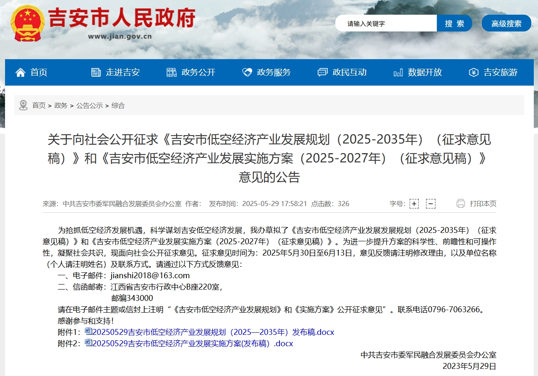Decrease font size with minus icon

pyautogui.click(x=431, y=204)
